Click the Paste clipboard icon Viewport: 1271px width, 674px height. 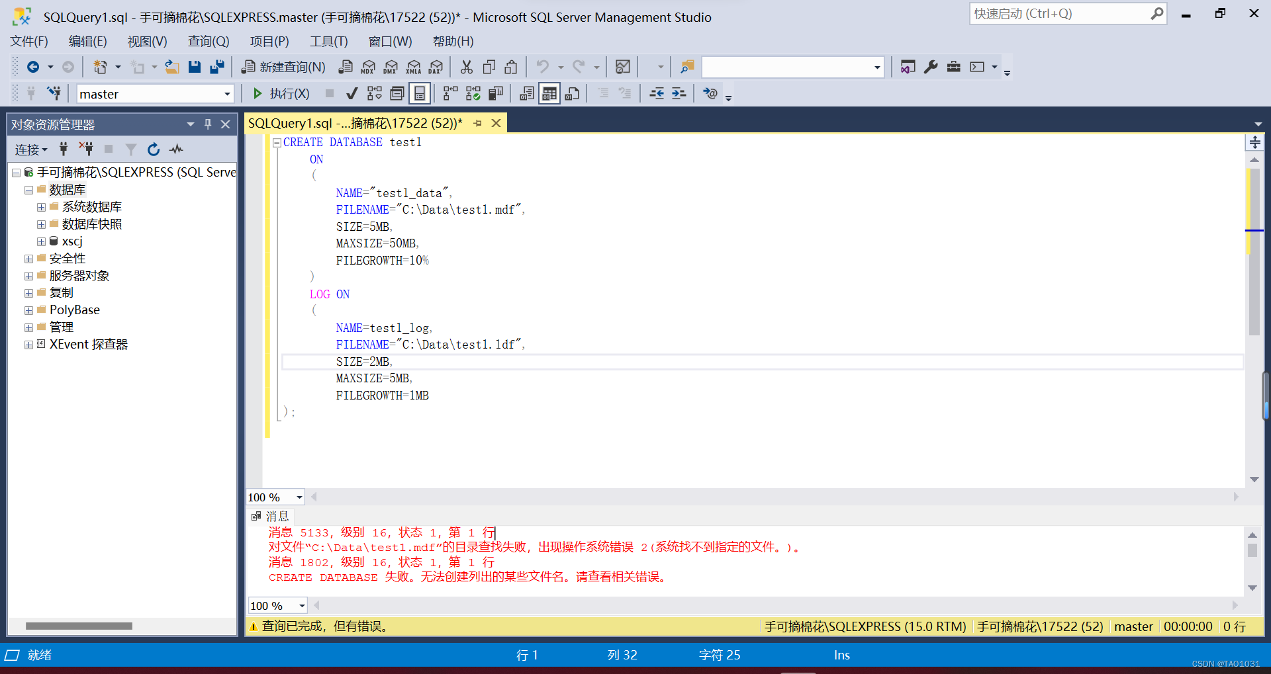pos(511,67)
